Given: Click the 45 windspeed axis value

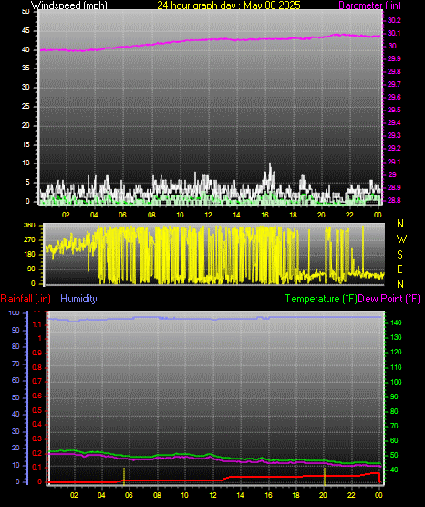Looking at the screenshot, I should [x=26, y=31].
